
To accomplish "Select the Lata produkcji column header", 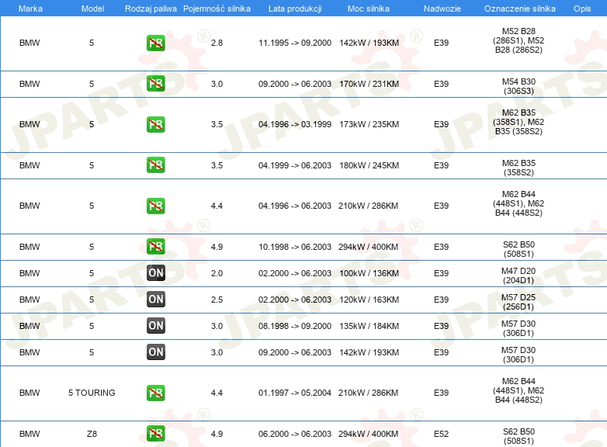I will point(294,8).
